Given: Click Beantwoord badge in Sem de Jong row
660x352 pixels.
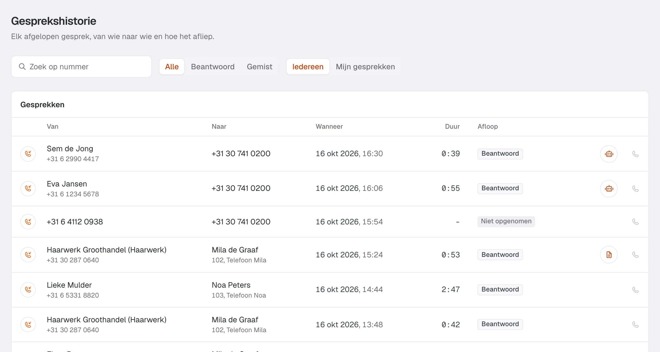Looking at the screenshot, I should point(500,154).
